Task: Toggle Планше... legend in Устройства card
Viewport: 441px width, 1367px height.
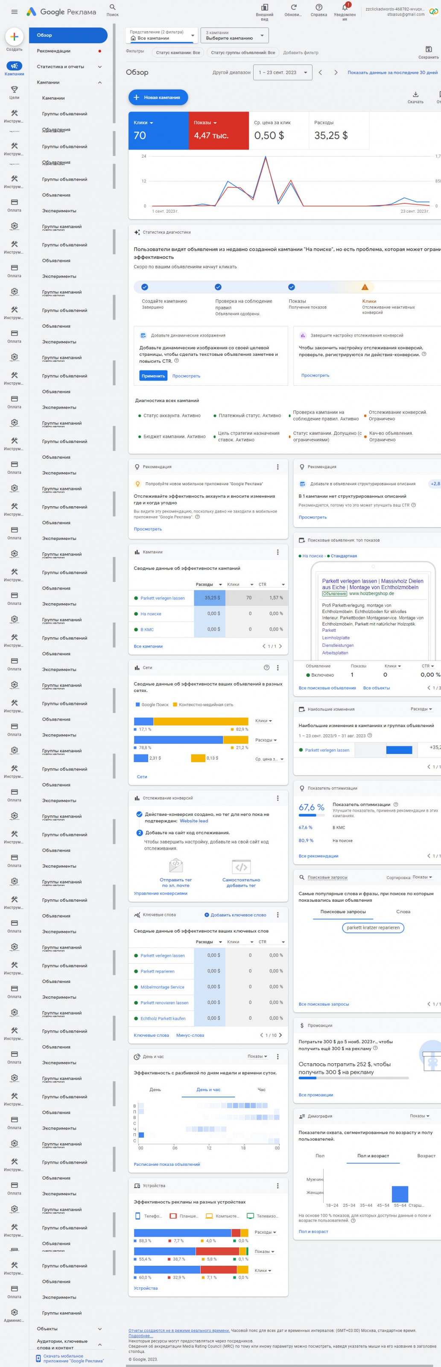Action: pos(184,1216)
